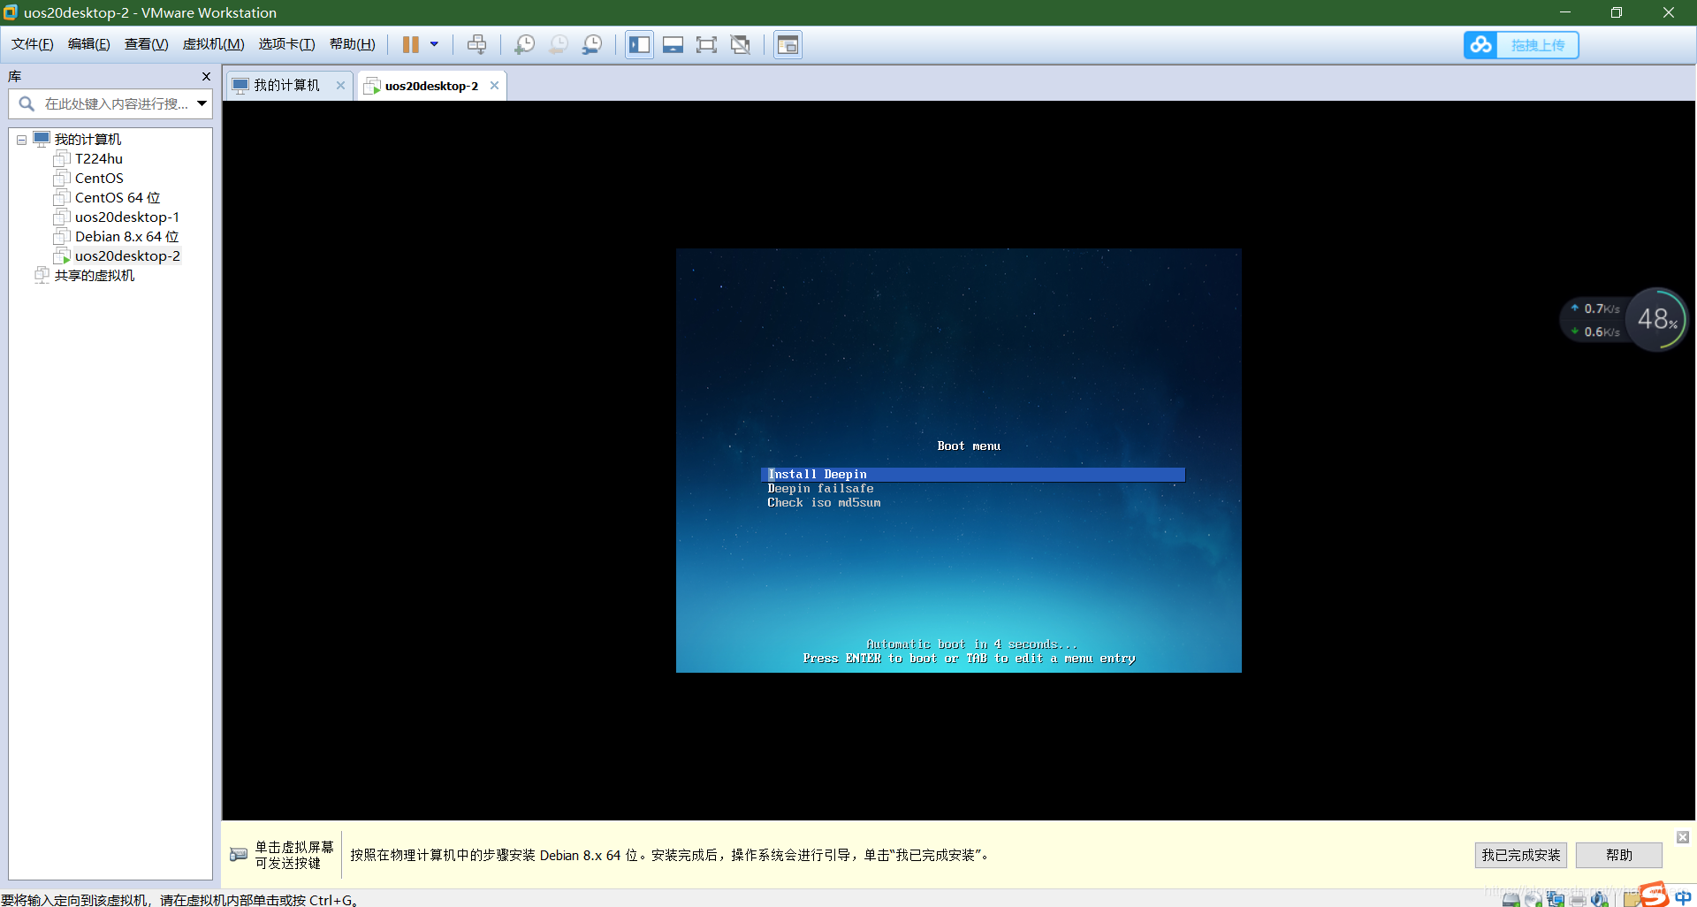1697x907 pixels.
Task: Revert the virtual machine to its snapshot
Action: [x=559, y=44]
